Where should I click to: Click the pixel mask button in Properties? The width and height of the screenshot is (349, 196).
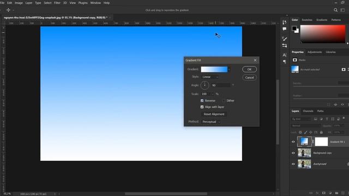(x=344, y=70)
